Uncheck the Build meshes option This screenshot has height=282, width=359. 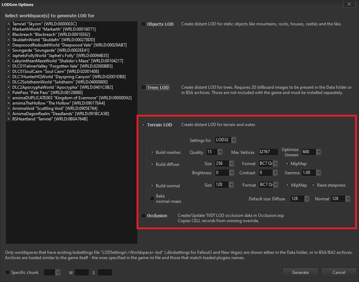click(x=152, y=152)
